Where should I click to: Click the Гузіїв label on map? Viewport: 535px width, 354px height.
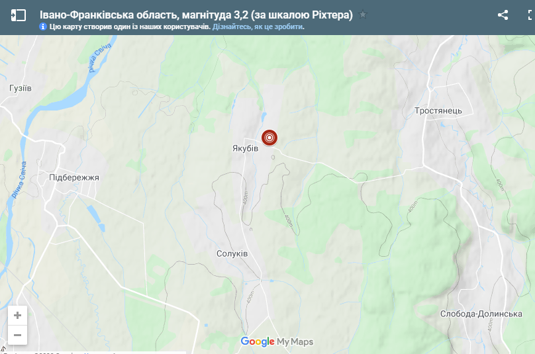[x=21, y=88]
